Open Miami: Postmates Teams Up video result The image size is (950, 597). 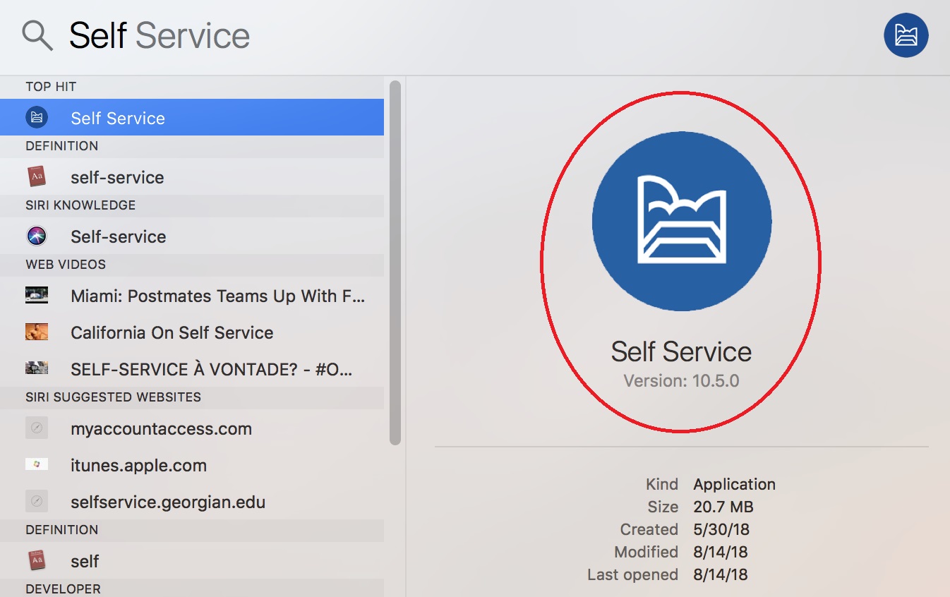192,296
